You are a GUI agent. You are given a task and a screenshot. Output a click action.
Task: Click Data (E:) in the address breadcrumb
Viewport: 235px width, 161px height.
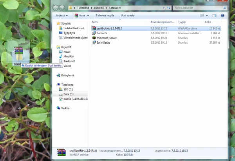(x=99, y=8)
